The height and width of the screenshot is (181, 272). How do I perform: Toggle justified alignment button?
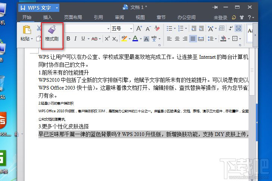[193, 39]
